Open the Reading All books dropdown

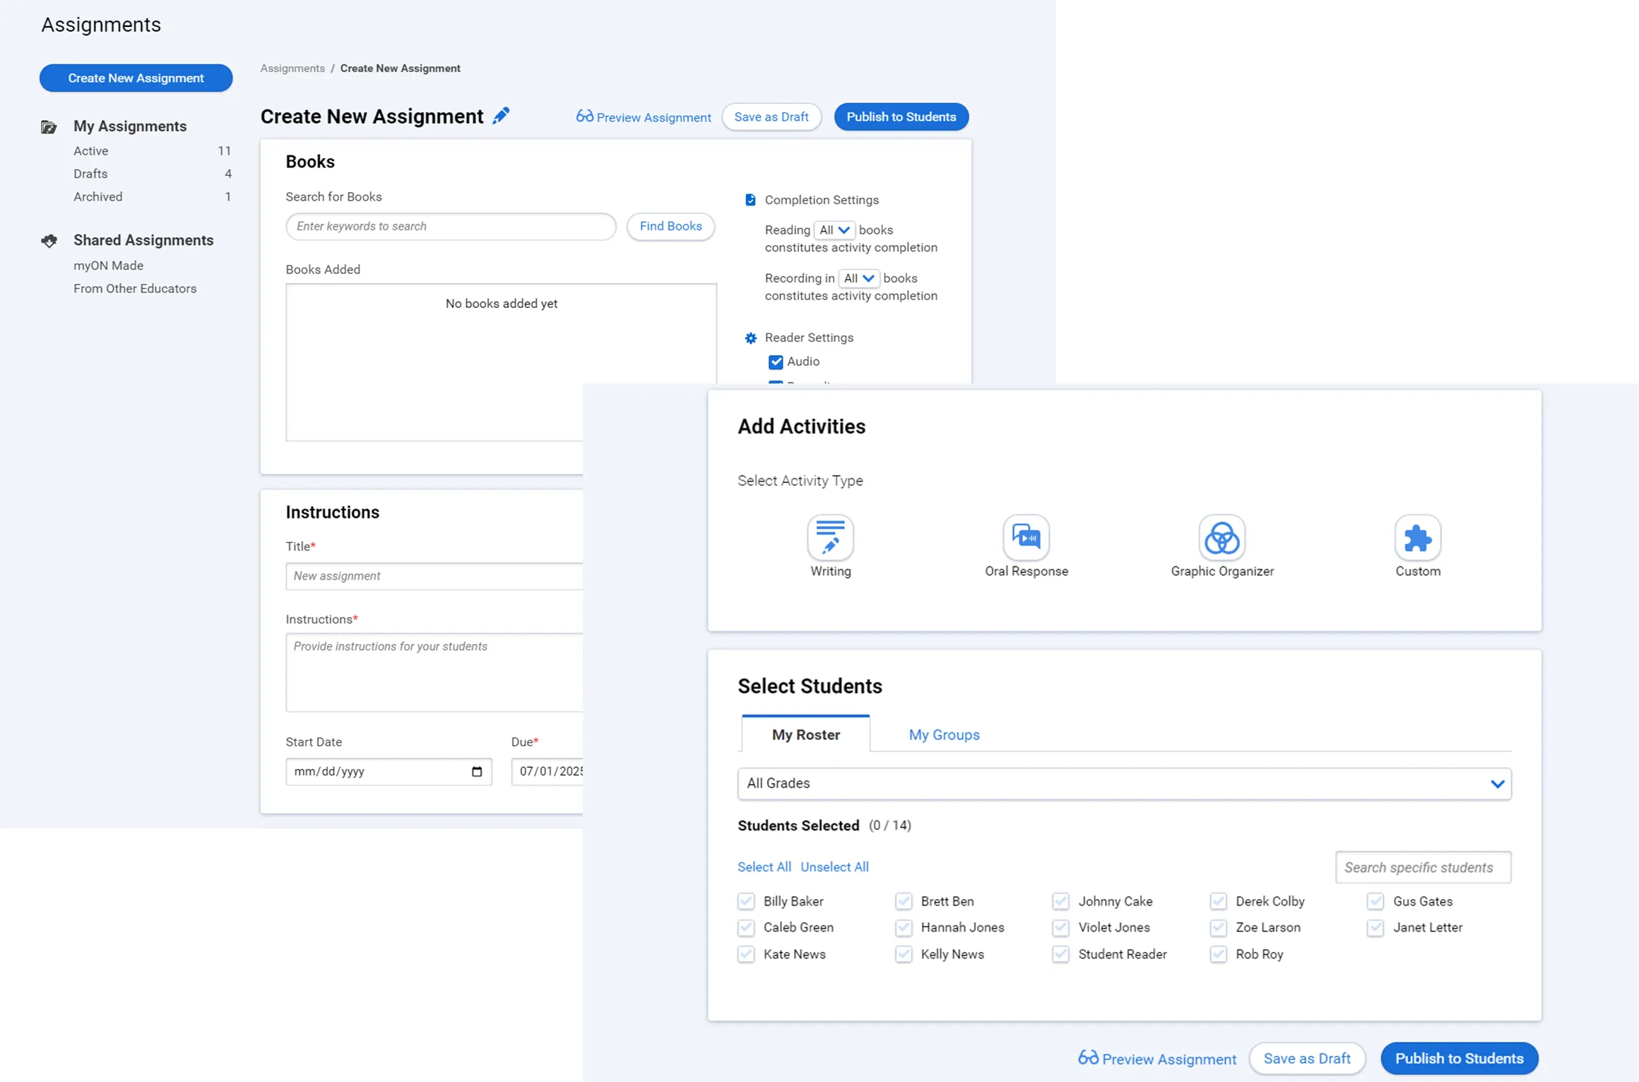[x=834, y=230]
